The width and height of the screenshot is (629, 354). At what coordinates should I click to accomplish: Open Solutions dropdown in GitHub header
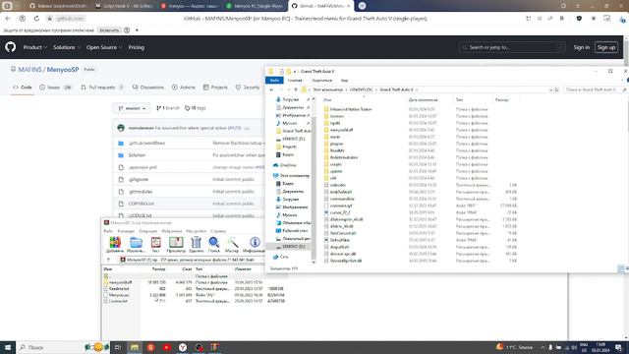coord(67,47)
